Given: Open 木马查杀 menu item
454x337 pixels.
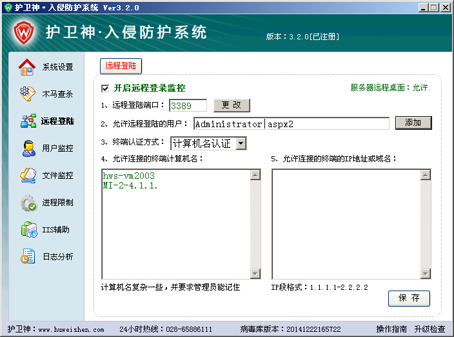Looking at the screenshot, I should pos(57,94).
